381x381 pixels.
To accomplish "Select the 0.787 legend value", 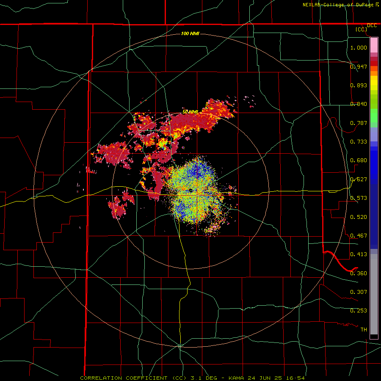I will (359, 123).
